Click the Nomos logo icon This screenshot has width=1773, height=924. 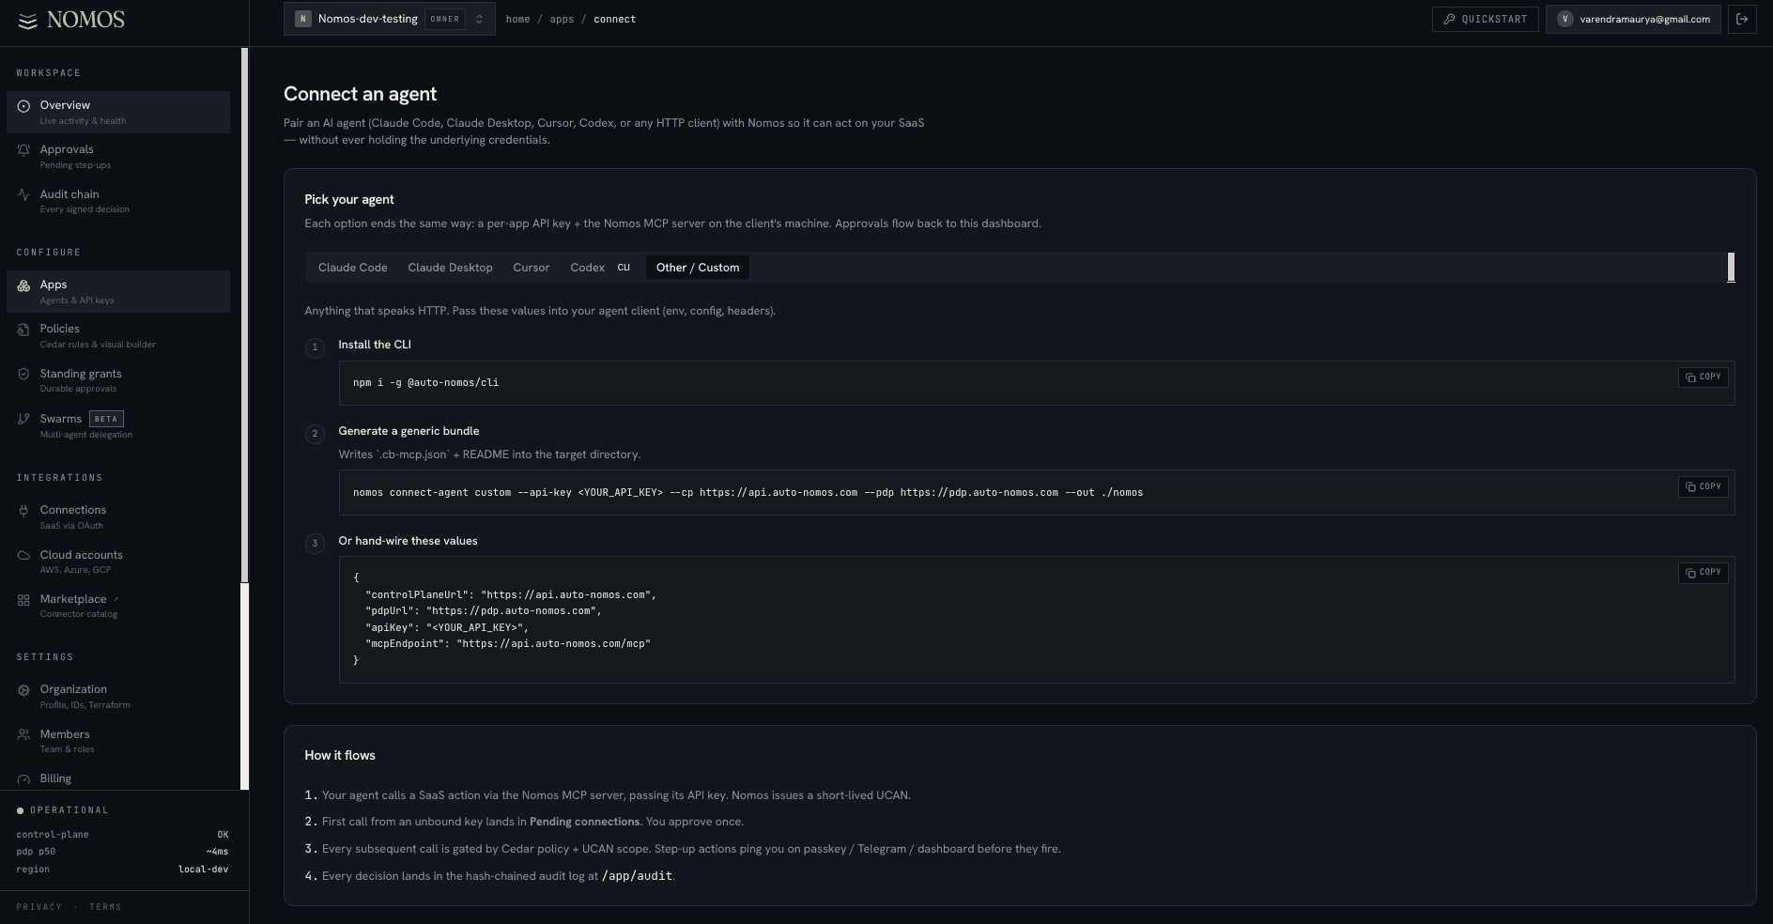point(28,21)
